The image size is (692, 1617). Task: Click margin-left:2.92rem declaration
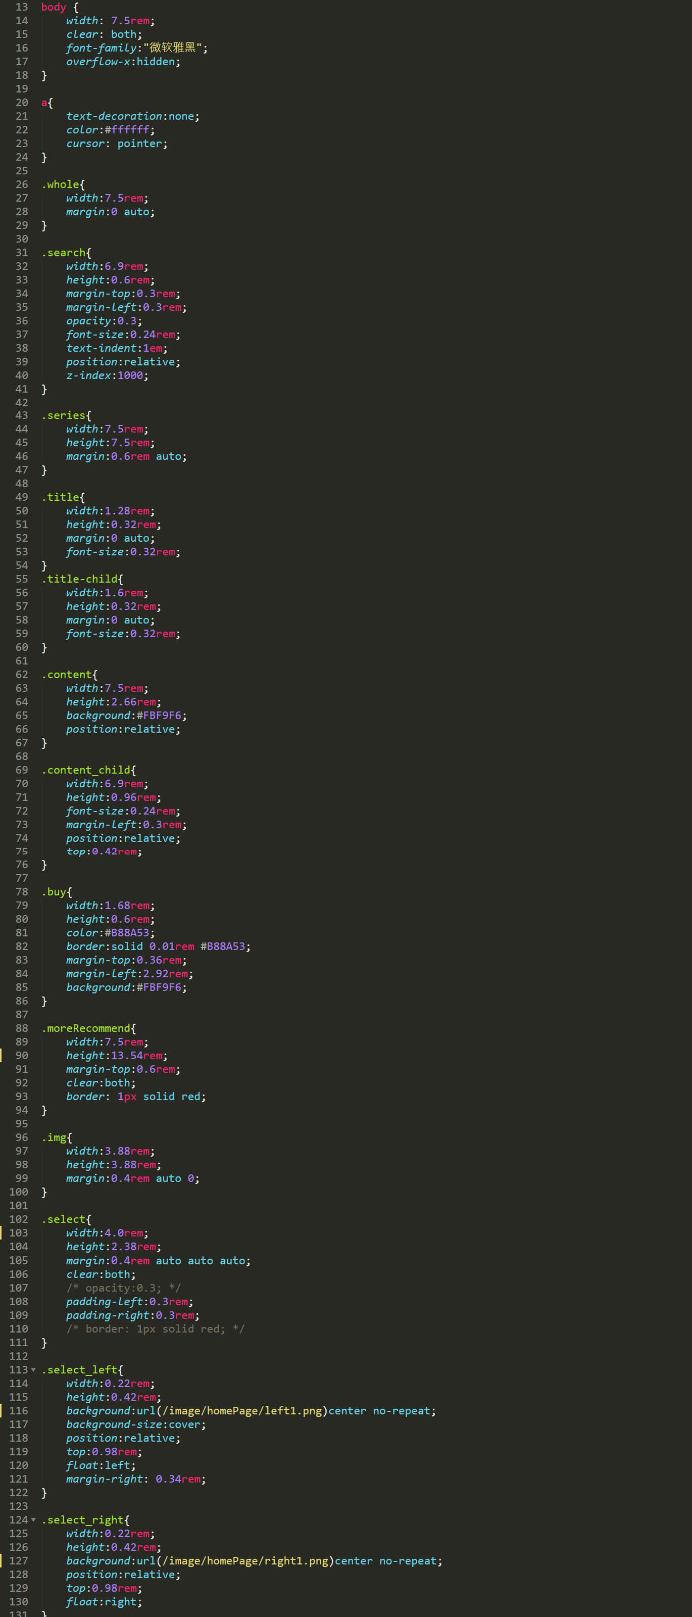click(130, 974)
